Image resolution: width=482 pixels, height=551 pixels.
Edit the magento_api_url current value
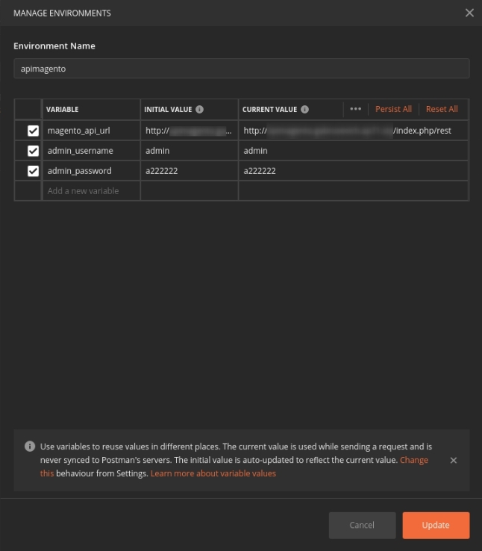[x=352, y=131]
